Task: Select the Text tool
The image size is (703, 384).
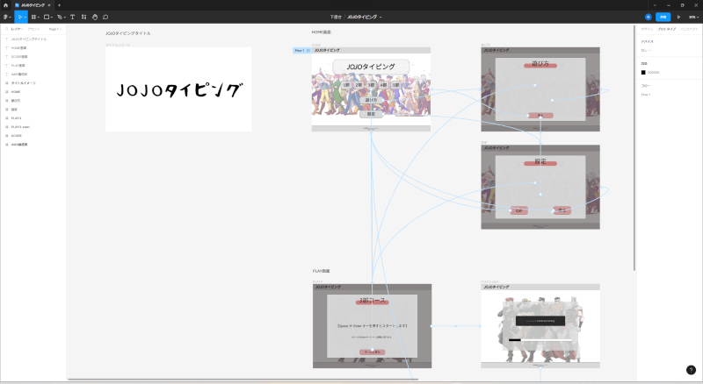Action: [72, 17]
